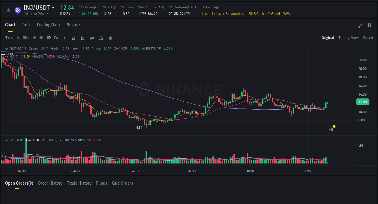The image size is (378, 204).
Task: Click the 12.33 price label on the axis
Action: point(363,102)
